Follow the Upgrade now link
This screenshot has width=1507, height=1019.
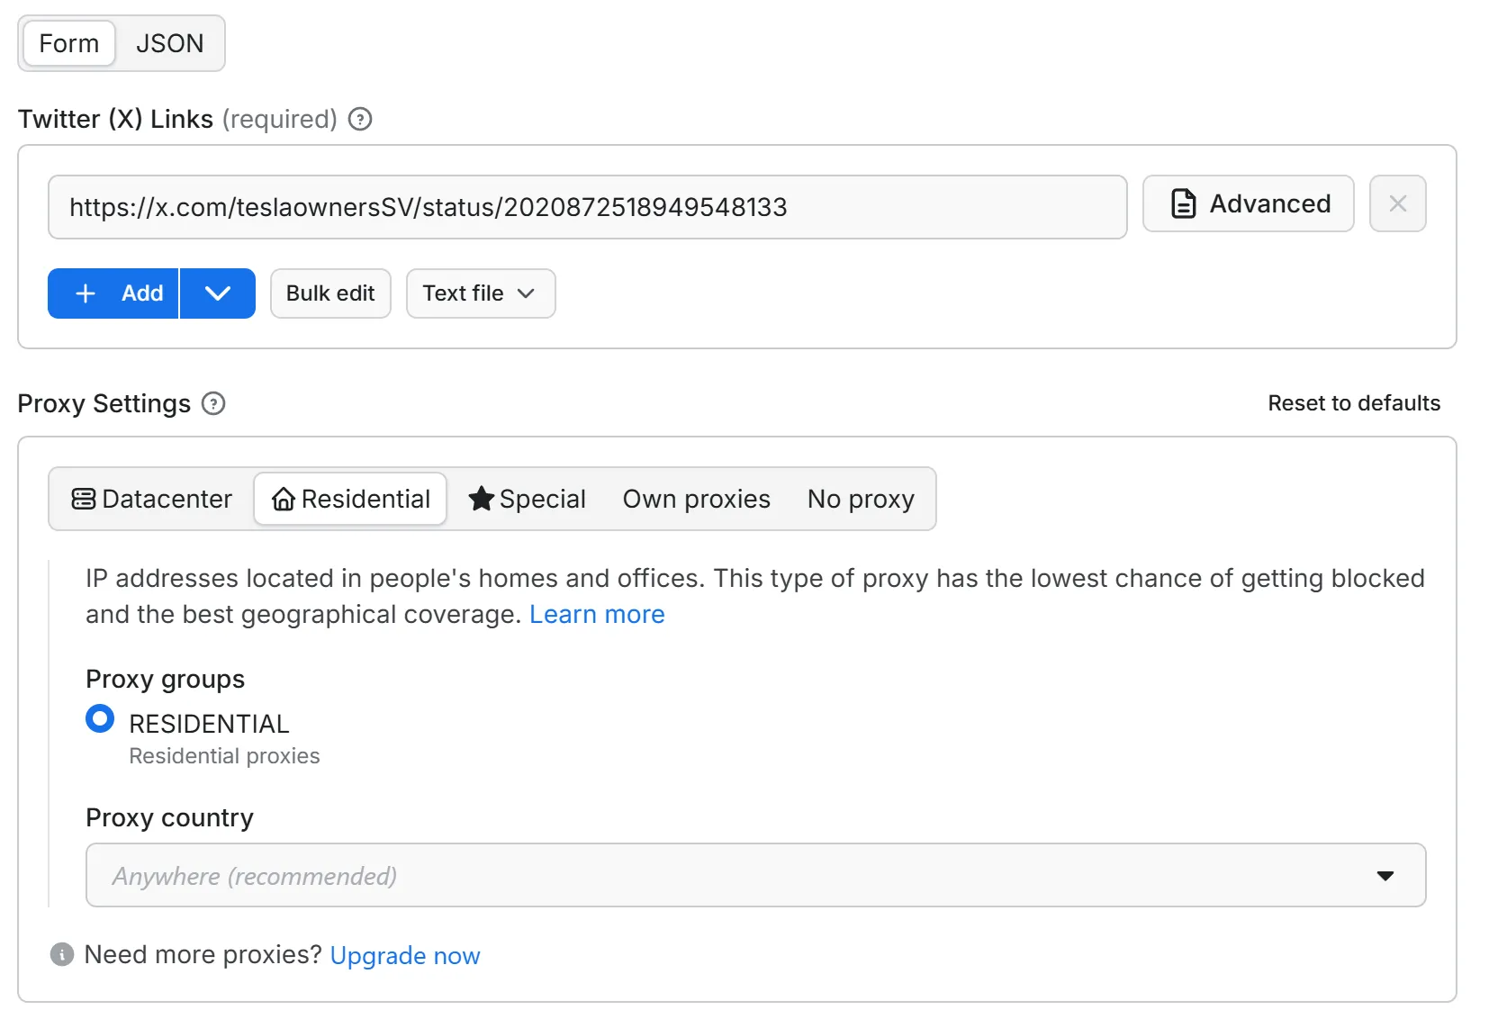(405, 955)
